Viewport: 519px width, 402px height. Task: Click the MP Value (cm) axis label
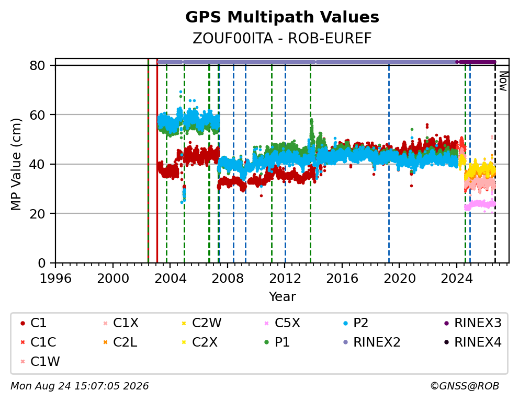[16, 164]
